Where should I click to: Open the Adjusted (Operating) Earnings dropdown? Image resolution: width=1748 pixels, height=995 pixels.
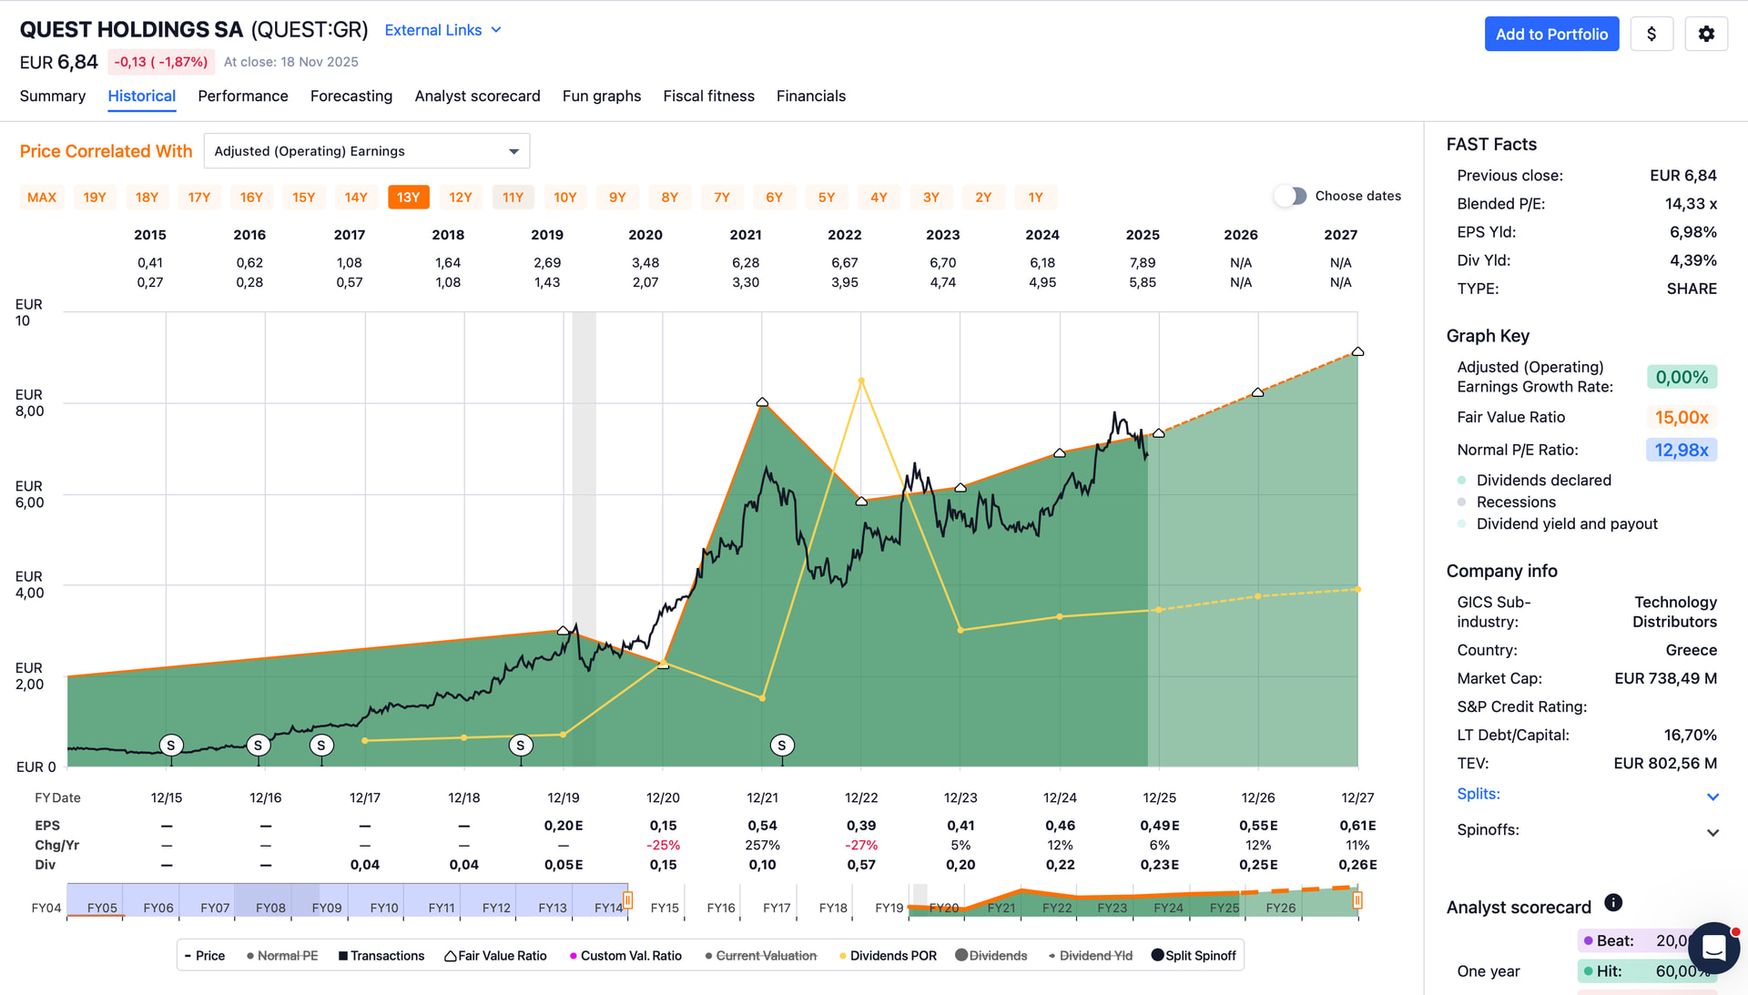(x=366, y=151)
